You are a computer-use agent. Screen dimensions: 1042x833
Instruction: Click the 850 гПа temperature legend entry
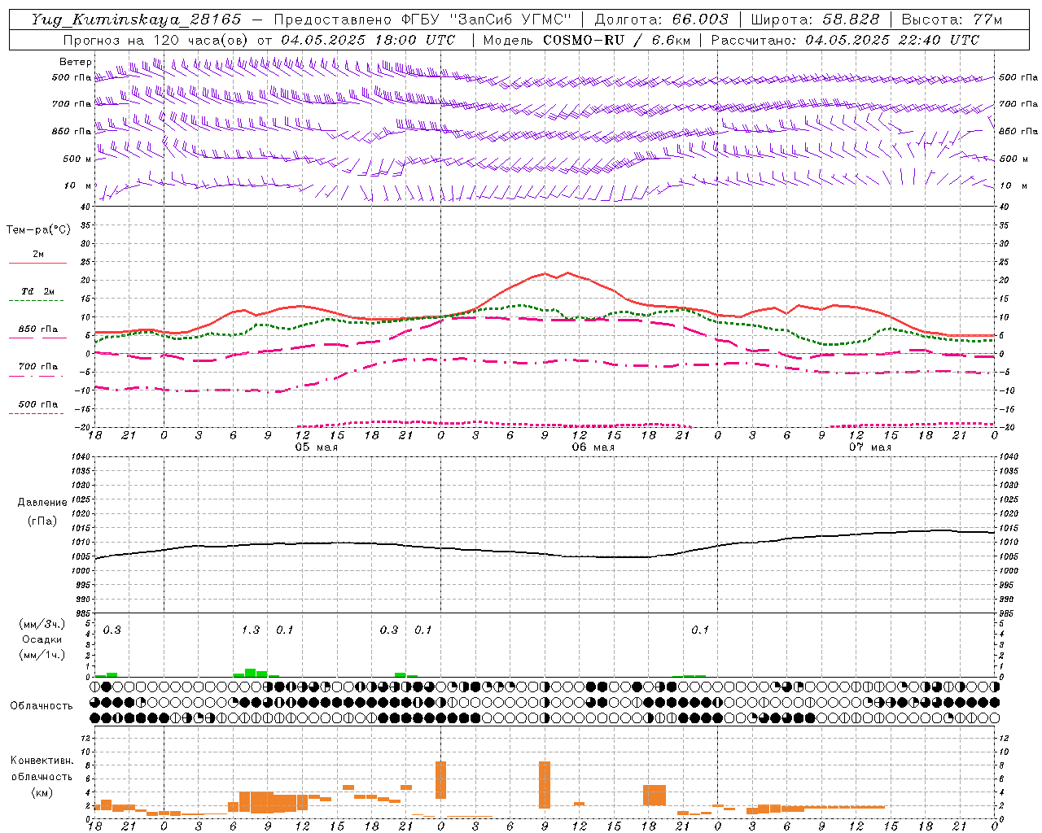38,329
